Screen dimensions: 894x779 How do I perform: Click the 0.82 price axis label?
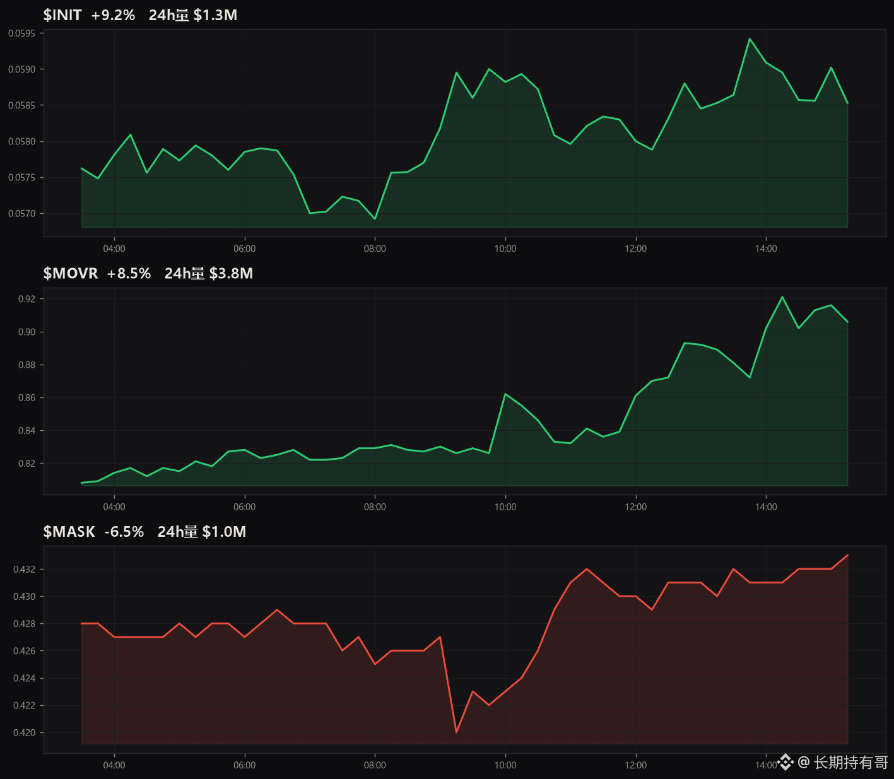tap(27, 464)
